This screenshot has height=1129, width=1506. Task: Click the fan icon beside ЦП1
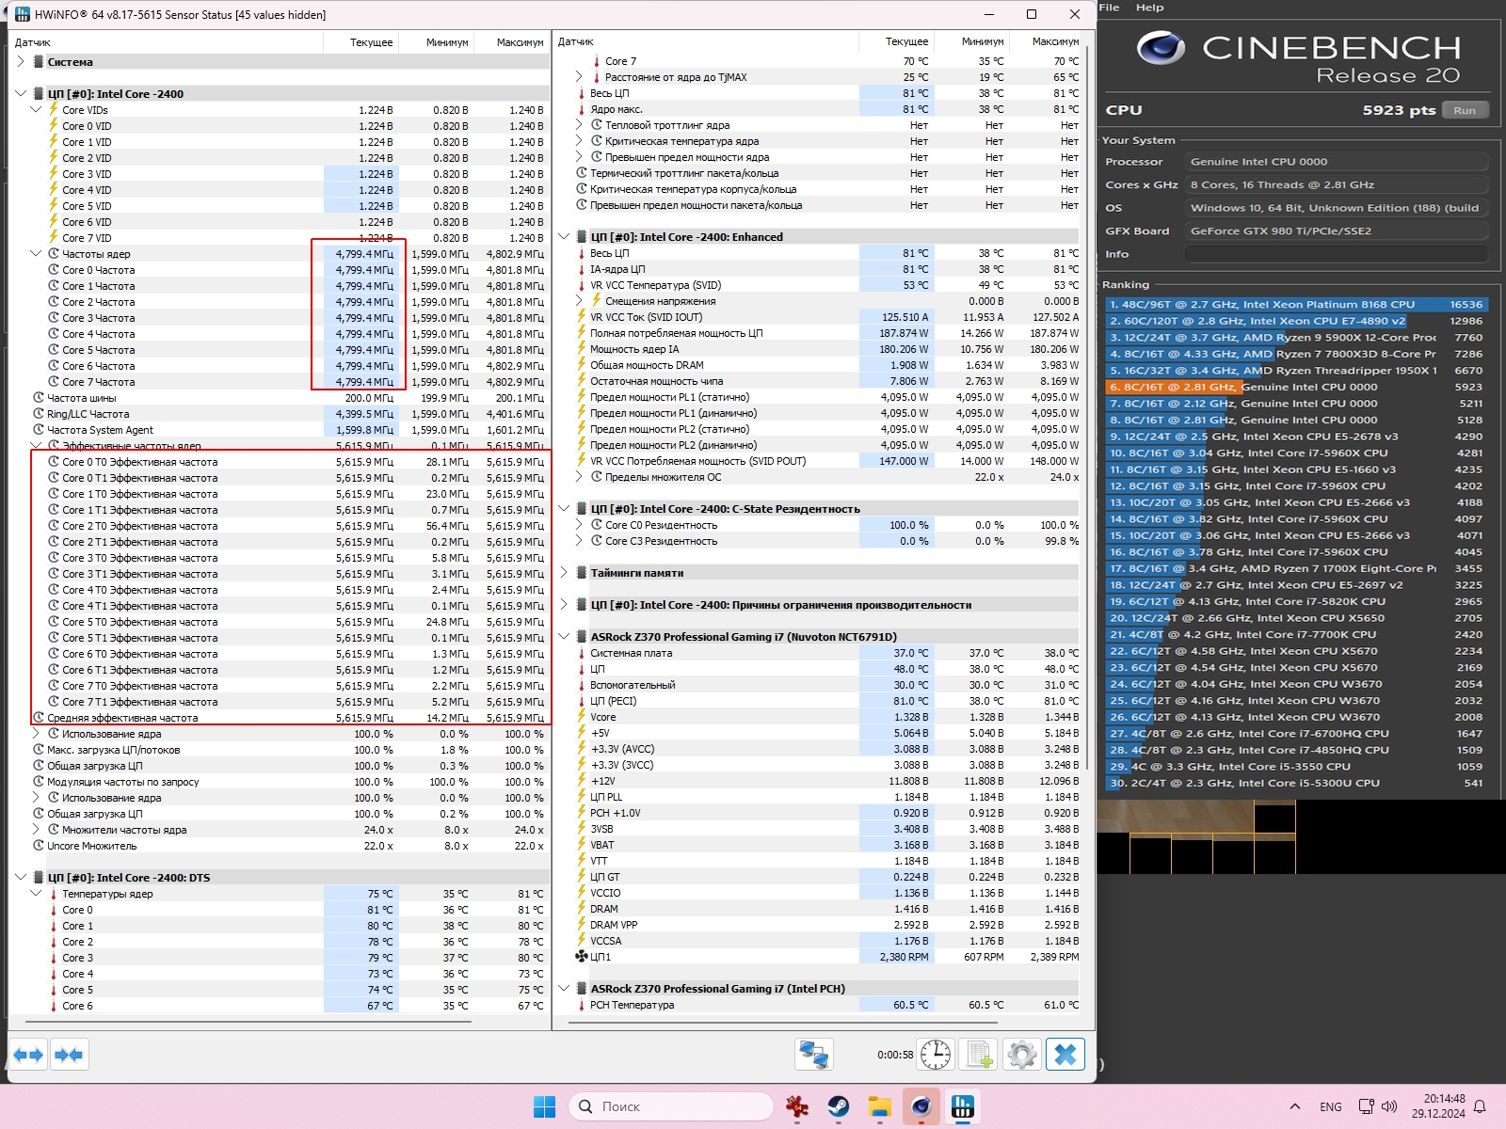[582, 957]
